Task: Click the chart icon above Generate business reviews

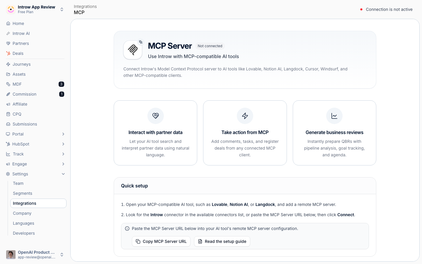Action: click(x=334, y=116)
